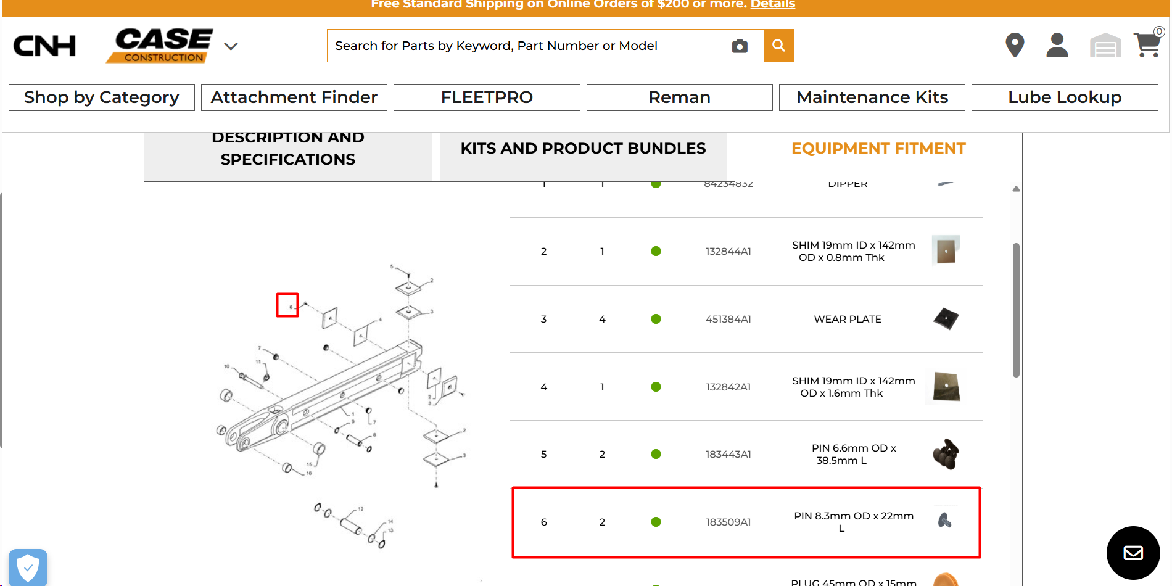The image size is (1172, 586).
Task: Click the Lube Lookup button
Action: 1065,97
